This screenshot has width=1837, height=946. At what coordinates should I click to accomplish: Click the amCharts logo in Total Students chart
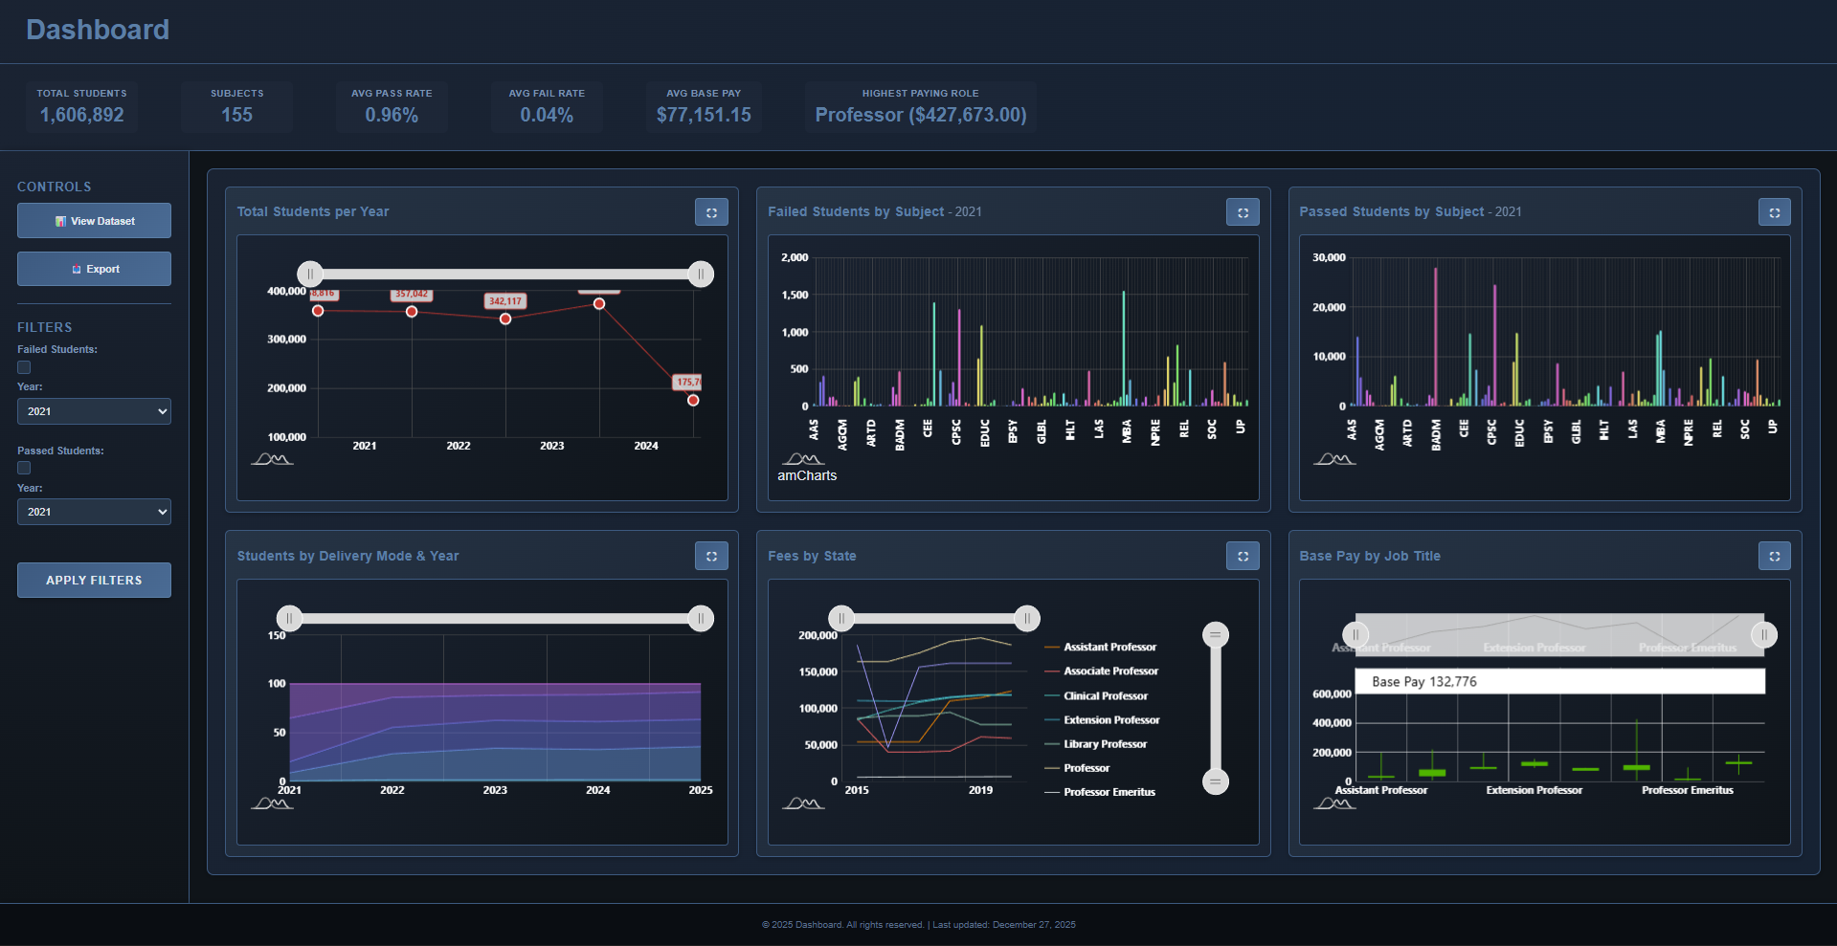pos(272,459)
